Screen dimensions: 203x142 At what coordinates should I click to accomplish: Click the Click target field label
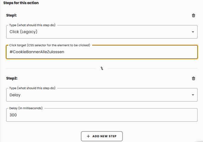coord(50,45)
